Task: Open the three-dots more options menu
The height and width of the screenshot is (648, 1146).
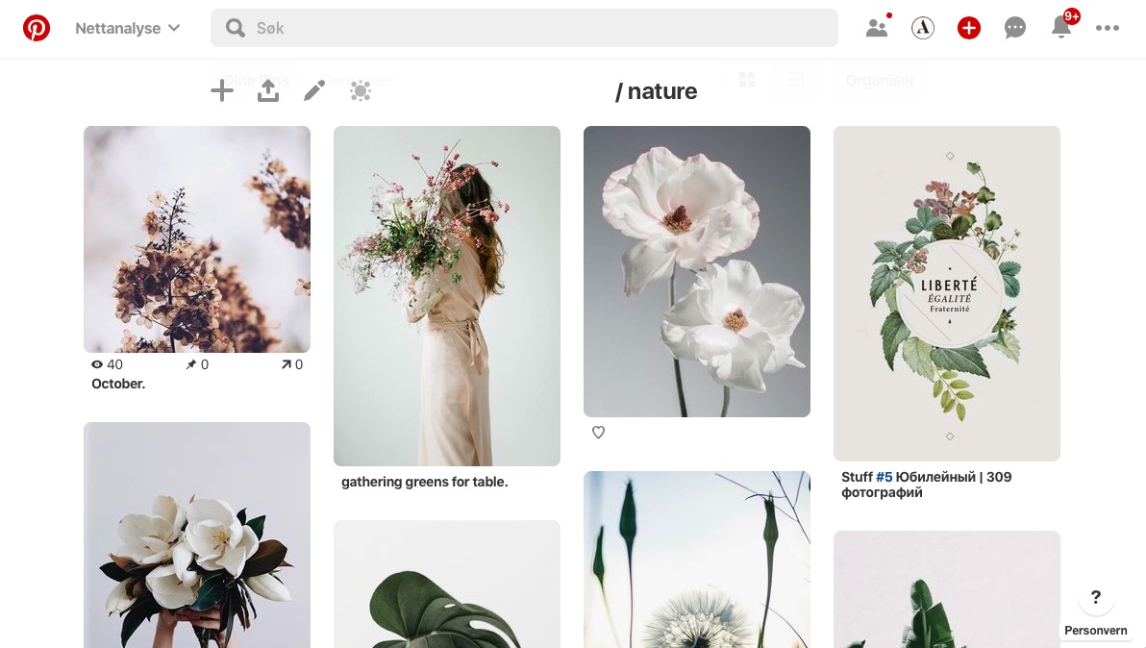Action: click(1108, 28)
